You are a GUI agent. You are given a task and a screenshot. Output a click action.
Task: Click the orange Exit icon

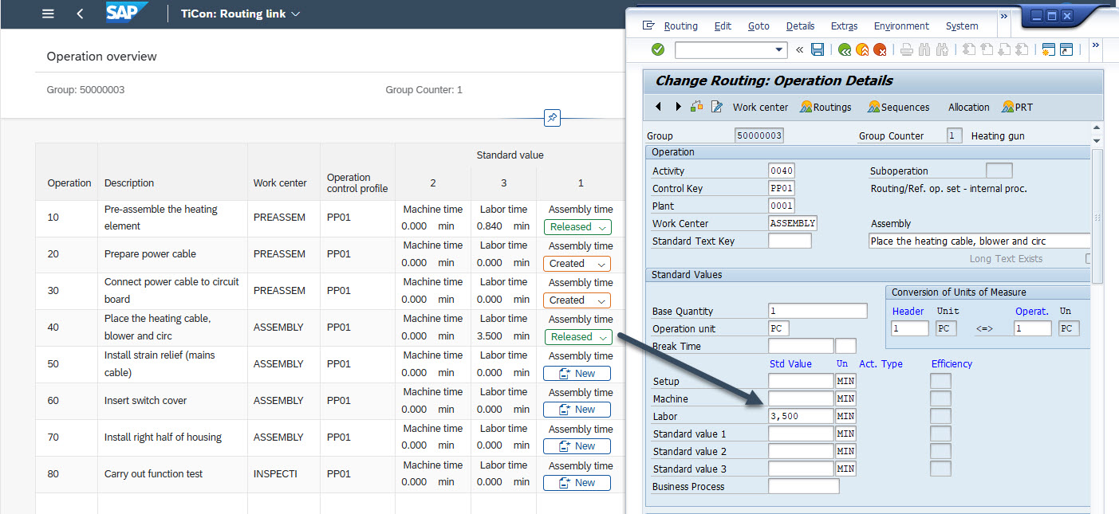(862, 49)
